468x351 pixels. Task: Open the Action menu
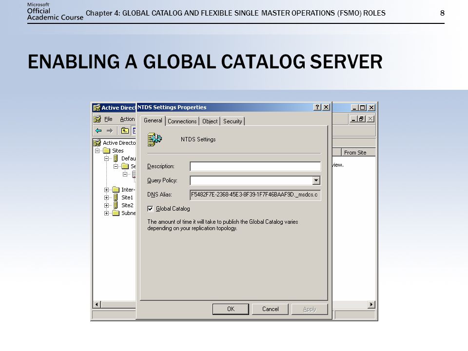pyautogui.click(x=127, y=119)
